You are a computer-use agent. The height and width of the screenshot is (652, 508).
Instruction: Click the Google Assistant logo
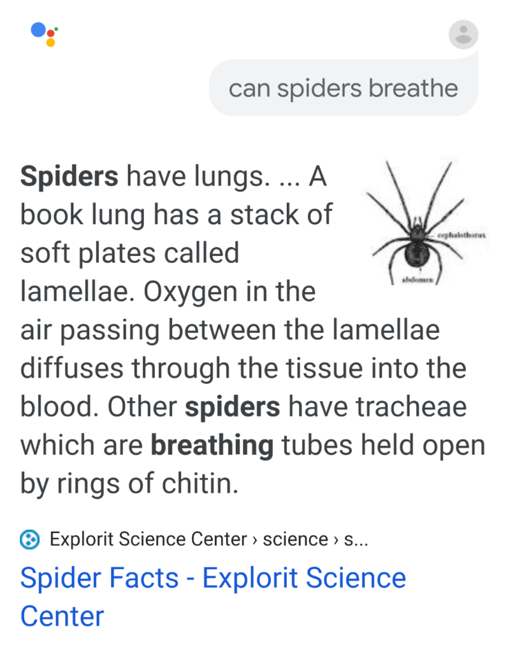click(45, 34)
